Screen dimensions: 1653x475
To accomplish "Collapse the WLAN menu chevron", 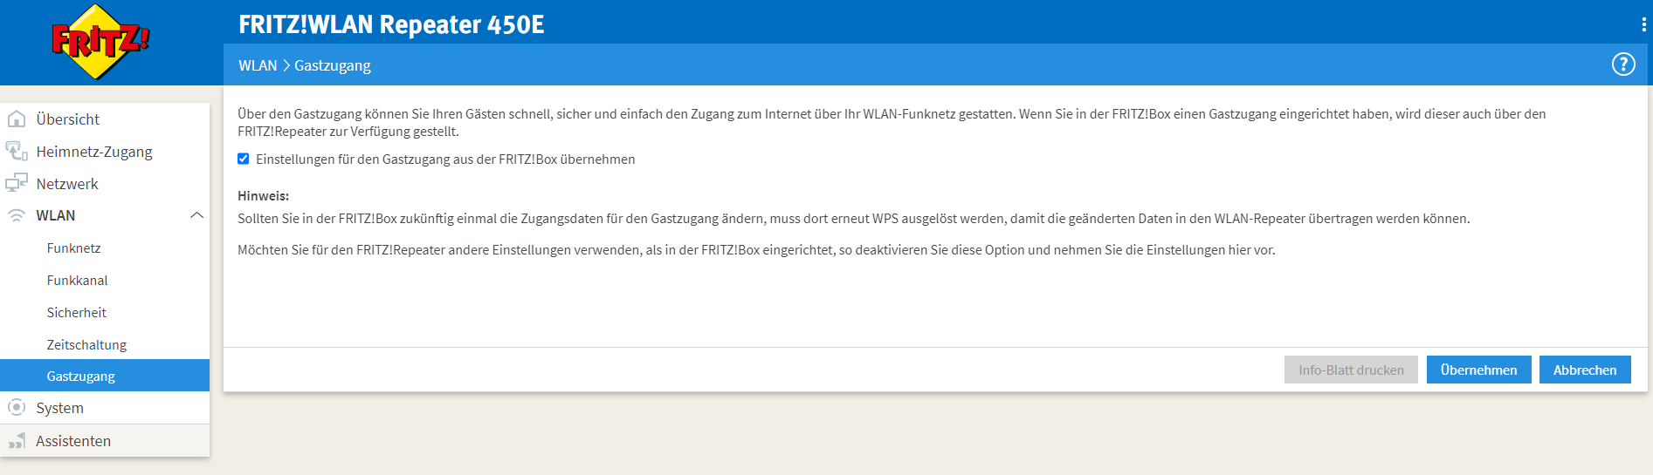I will point(196,215).
